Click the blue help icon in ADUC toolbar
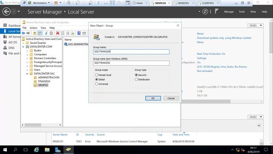The image size is (273, 154). click(79, 33)
